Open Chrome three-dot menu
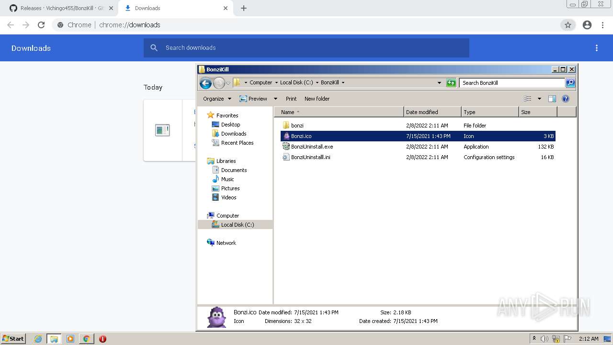The height and width of the screenshot is (345, 613). [603, 25]
